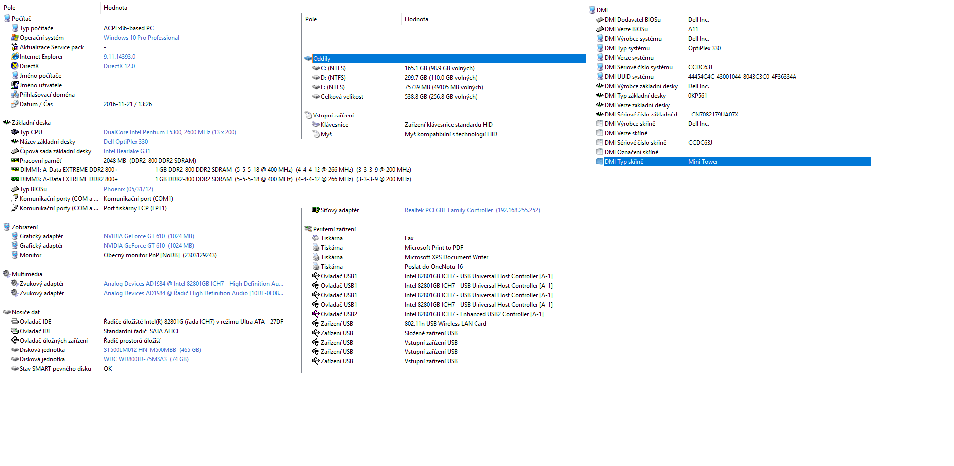Click the Přihlašovací doména icon
954x466 pixels.
pyautogui.click(x=15, y=95)
